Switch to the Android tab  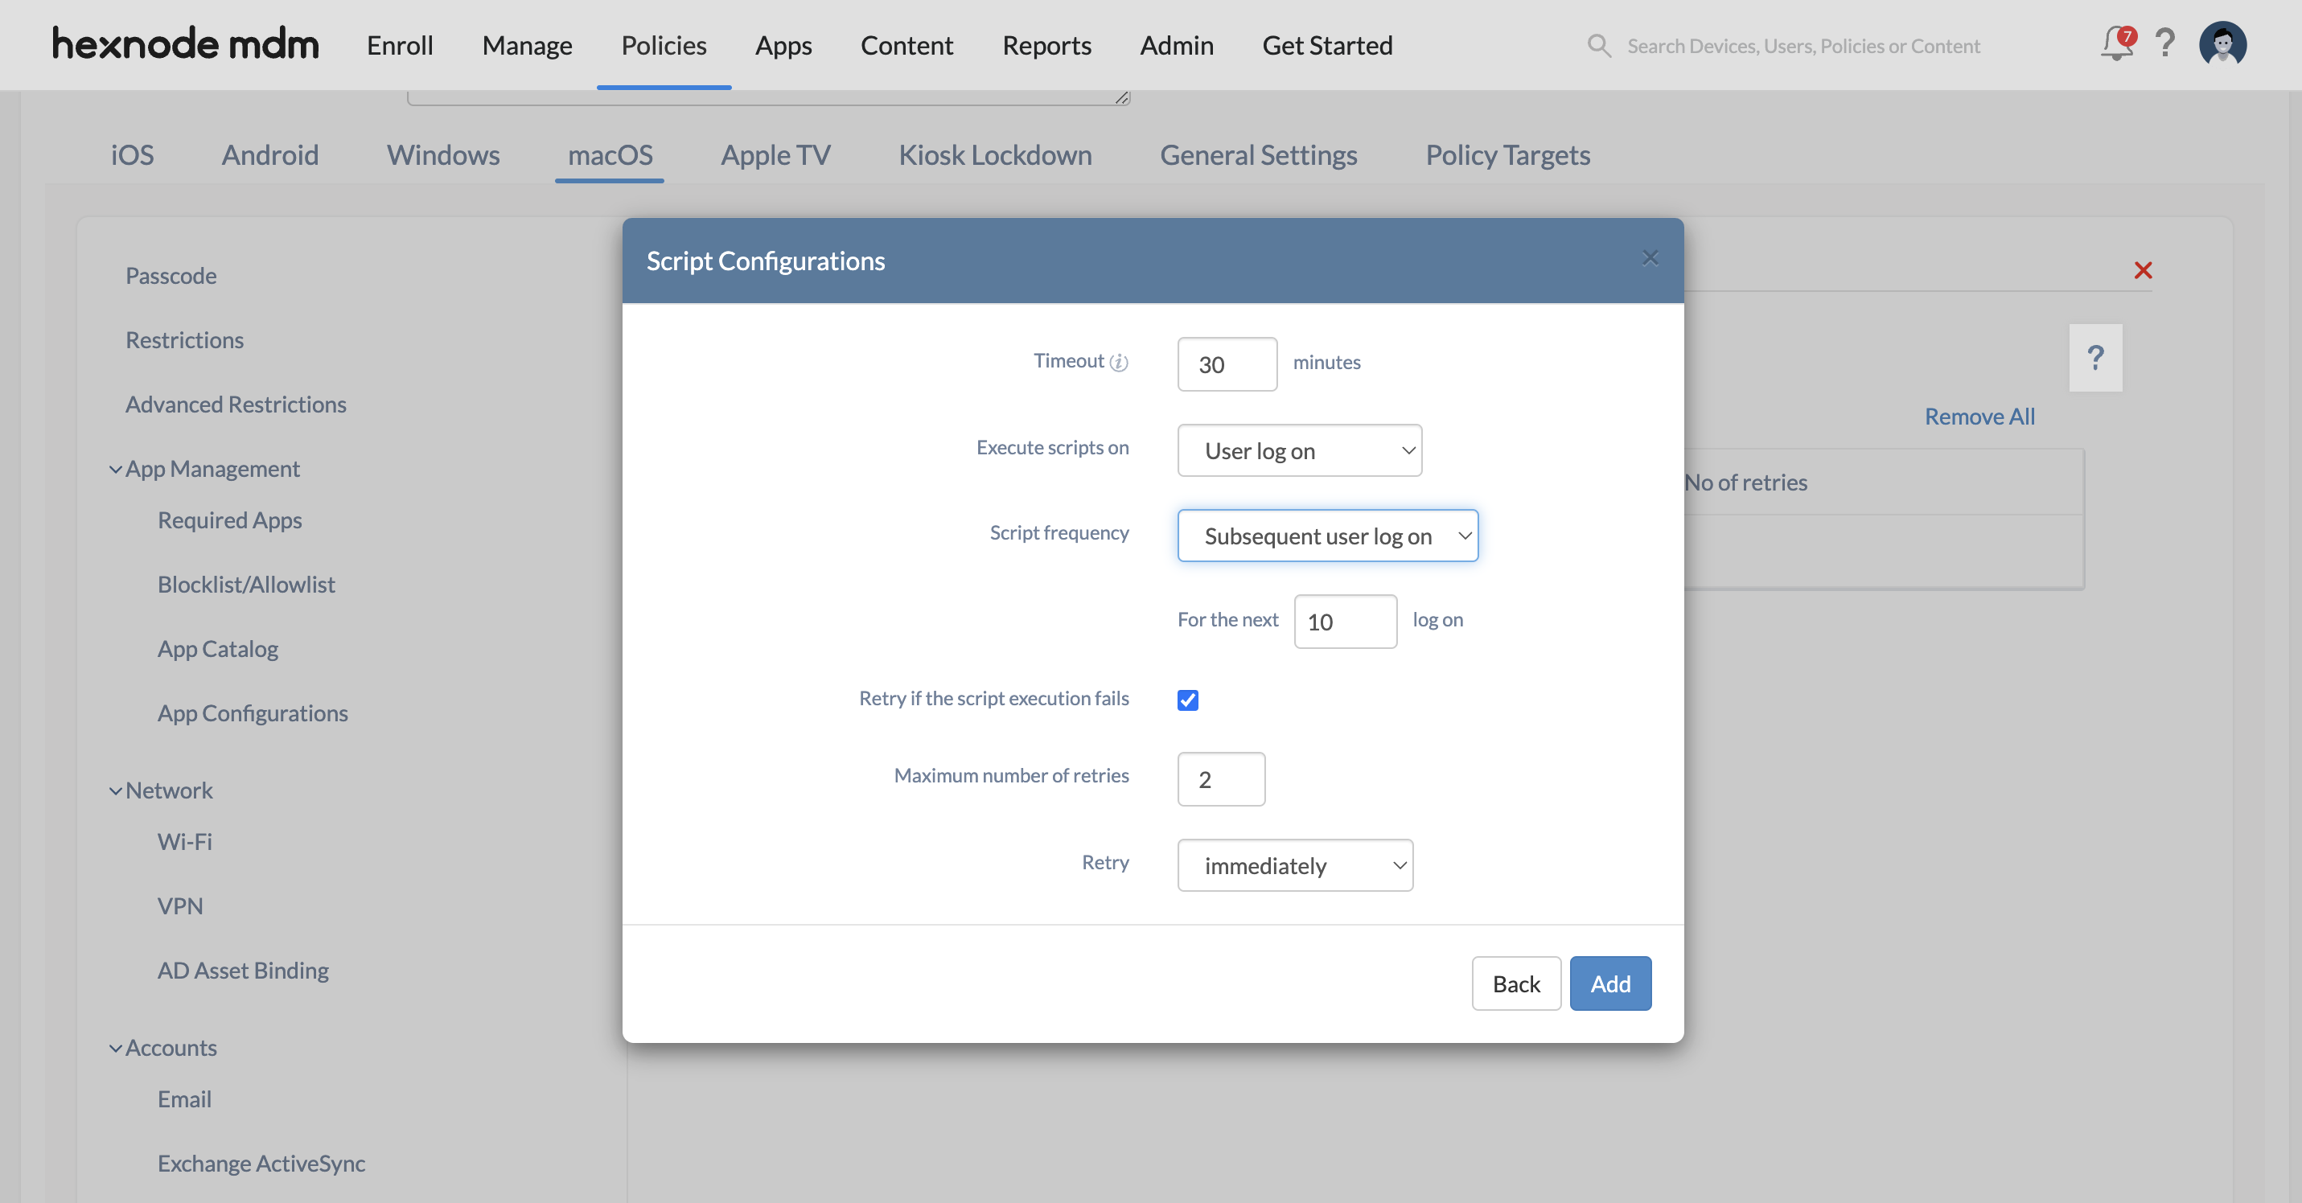click(x=270, y=154)
